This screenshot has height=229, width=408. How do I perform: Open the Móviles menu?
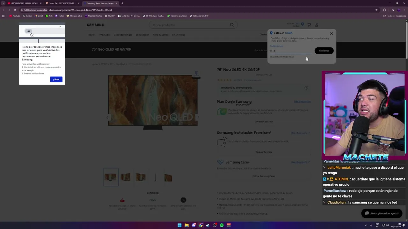pyautogui.click(x=91, y=35)
